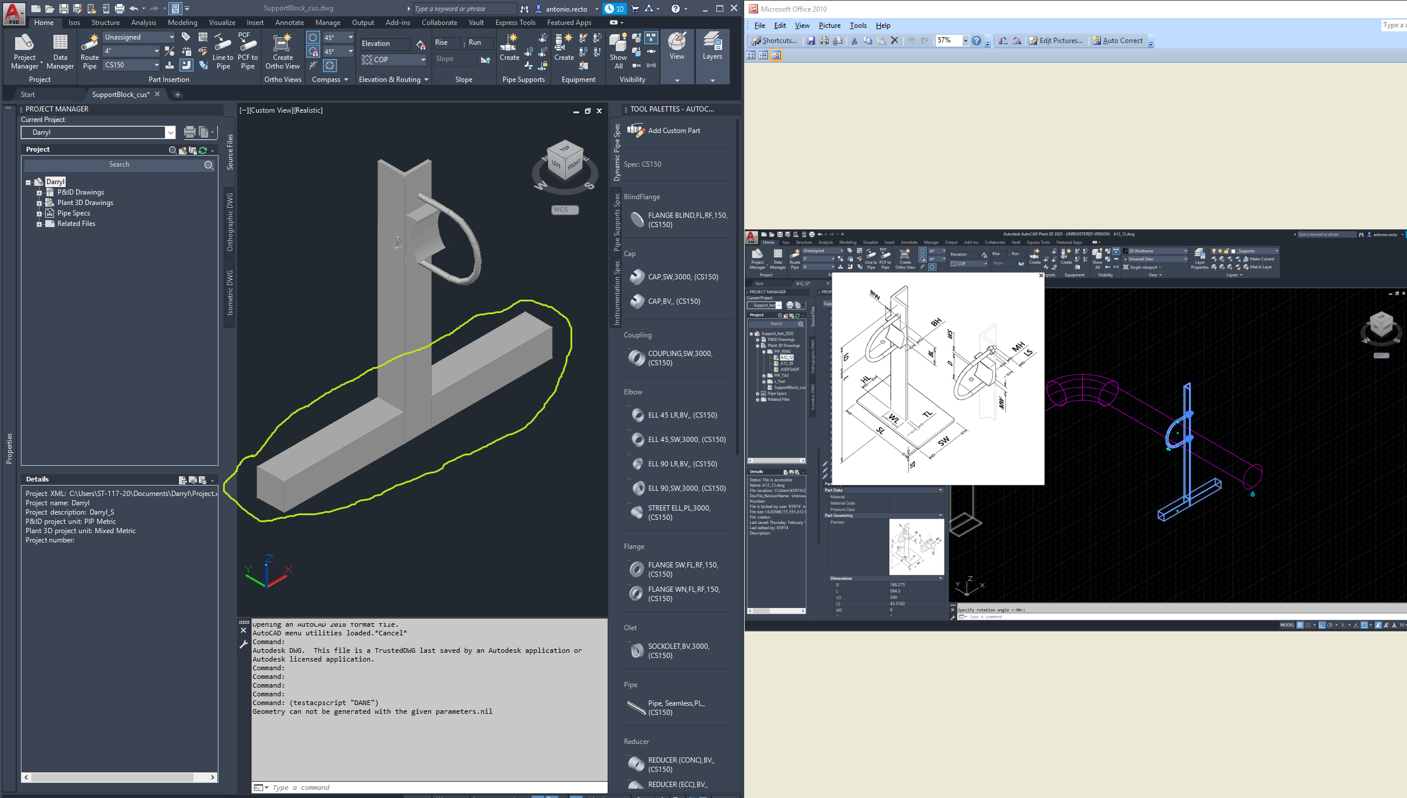Open Project Manager in ribbon
The image size is (1407, 798).
click(x=24, y=51)
